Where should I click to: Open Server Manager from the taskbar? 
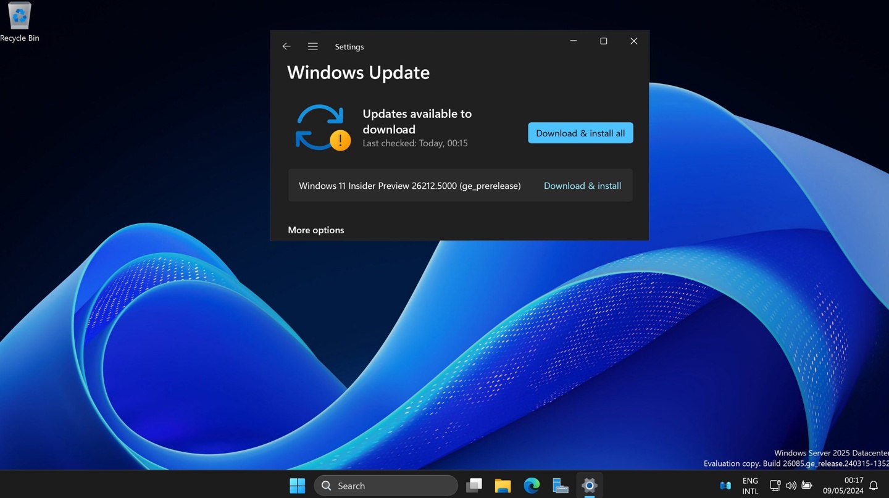pos(561,486)
